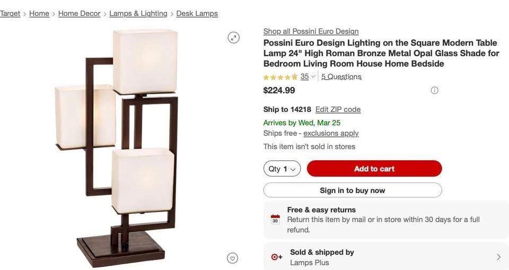Image resolution: width=509 pixels, height=270 pixels.
Task: Click the Target RedCard bullseye icon
Action: pyautogui.click(x=277, y=257)
